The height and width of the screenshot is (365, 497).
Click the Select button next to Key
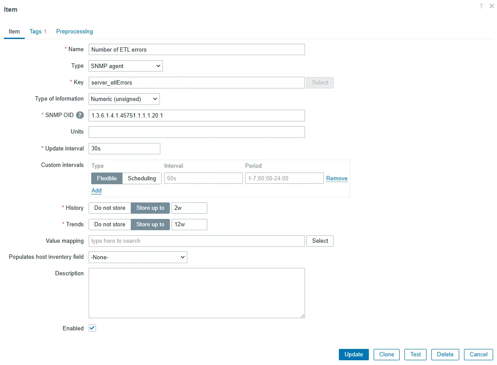point(320,82)
